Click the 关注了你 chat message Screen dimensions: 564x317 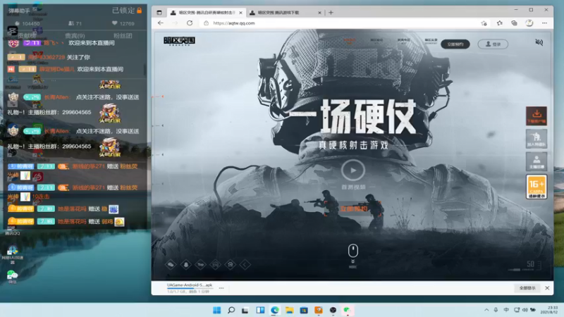79,57
